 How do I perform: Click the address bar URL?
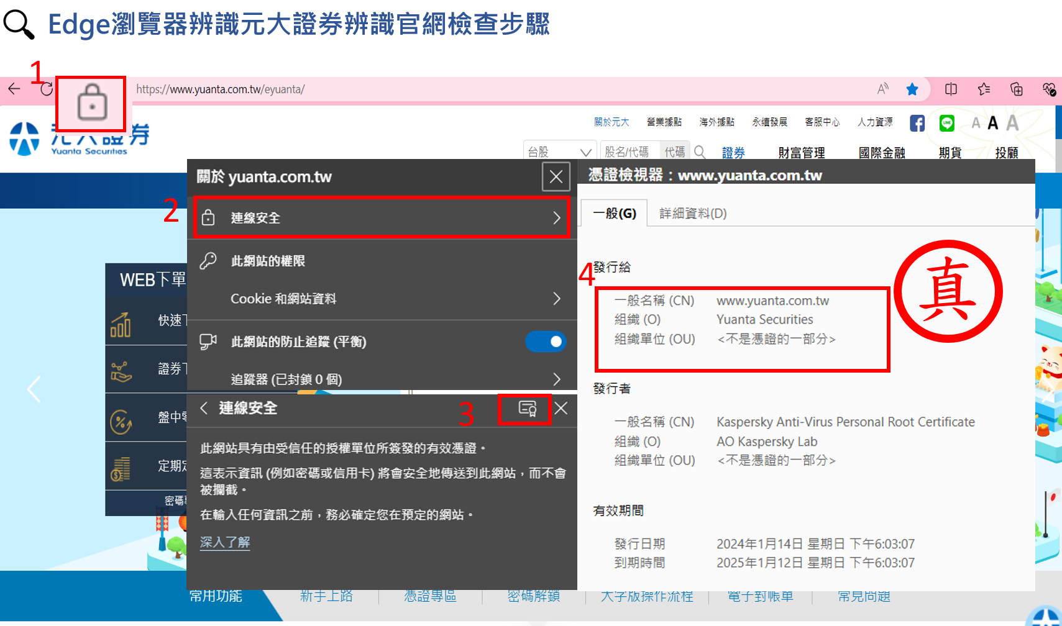coord(220,89)
